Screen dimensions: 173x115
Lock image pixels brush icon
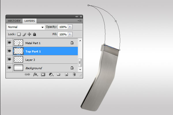[x=24, y=34]
